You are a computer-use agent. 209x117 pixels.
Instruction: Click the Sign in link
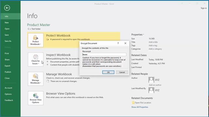coord(204,8)
